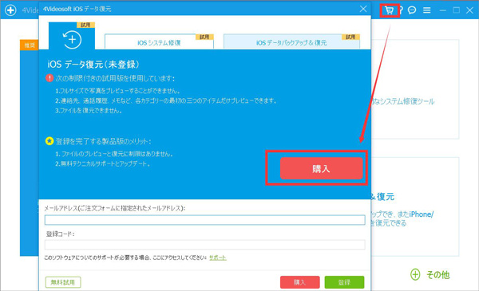Focus the メールアドレス input field
The image size is (479, 291).
(x=204, y=220)
